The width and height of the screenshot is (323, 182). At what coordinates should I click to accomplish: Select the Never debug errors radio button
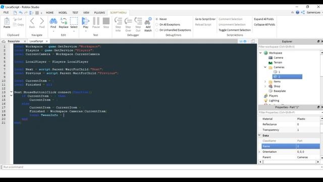157,19
